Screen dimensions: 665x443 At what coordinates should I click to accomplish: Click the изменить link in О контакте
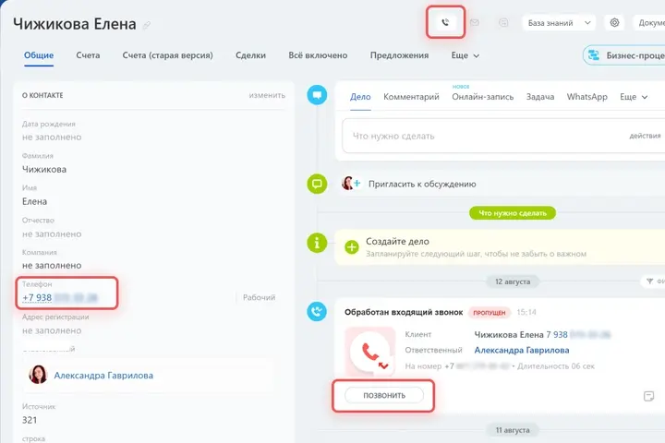(x=267, y=95)
